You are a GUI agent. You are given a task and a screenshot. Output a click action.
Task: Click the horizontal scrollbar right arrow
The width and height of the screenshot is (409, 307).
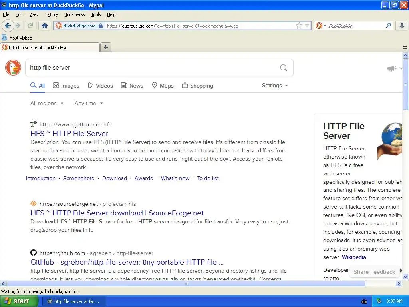[399, 283]
